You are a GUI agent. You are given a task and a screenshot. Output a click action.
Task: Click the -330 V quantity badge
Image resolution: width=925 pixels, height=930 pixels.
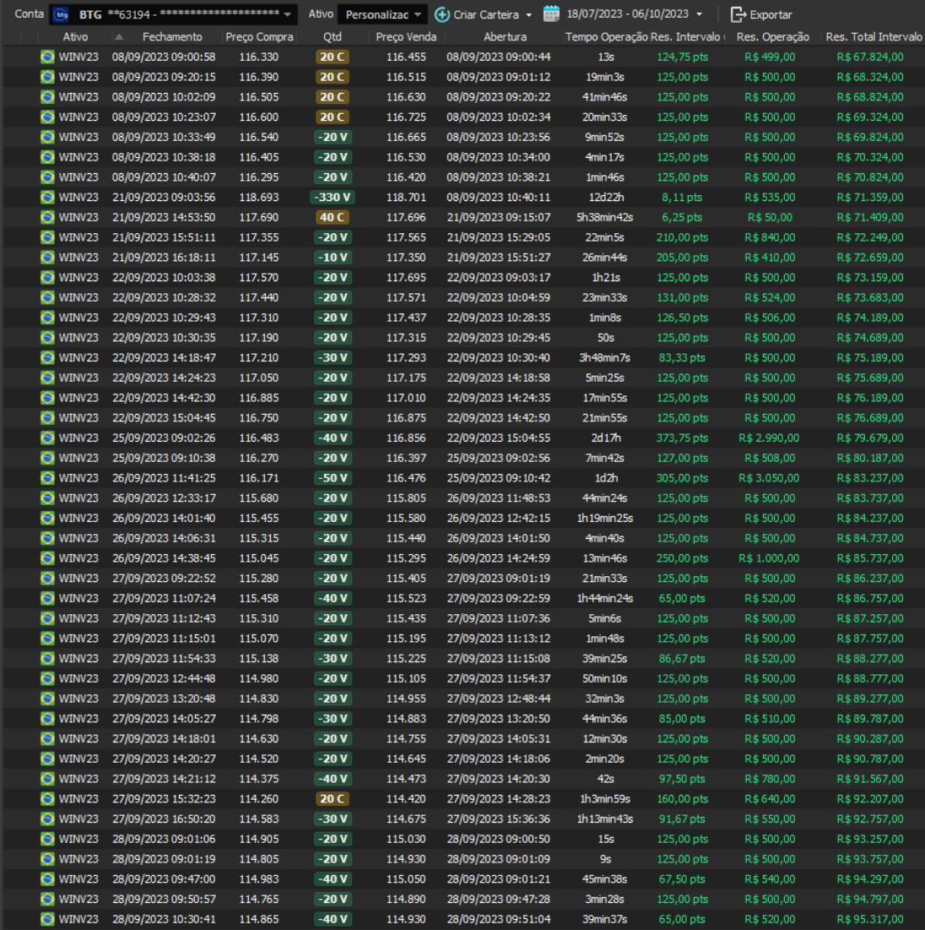332,197
